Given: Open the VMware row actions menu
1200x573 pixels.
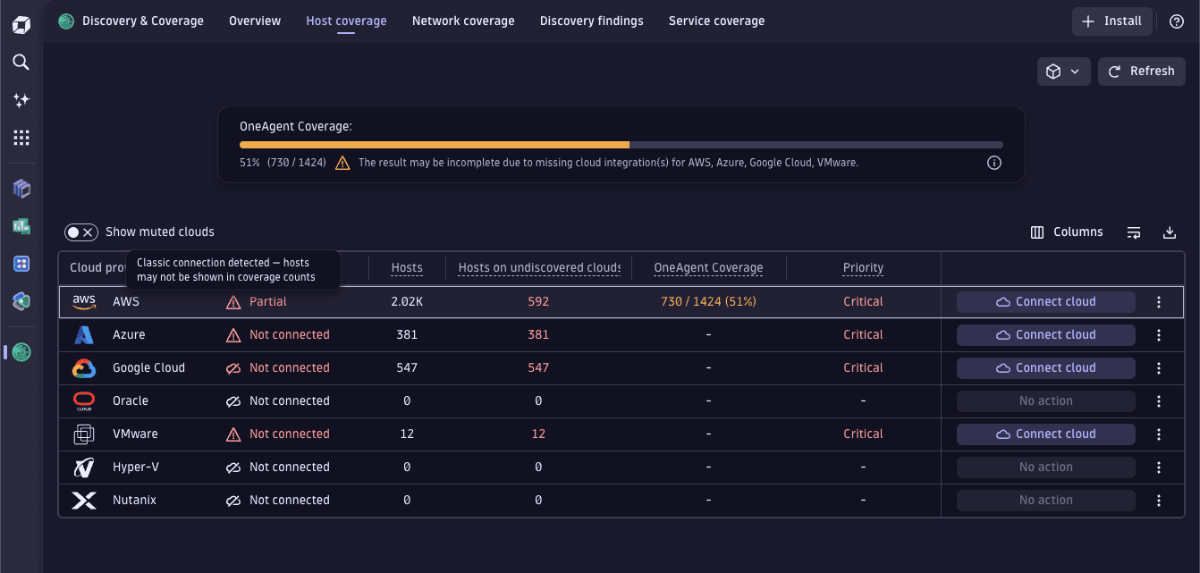Looking at the screenshot, I should pyautogui.click(x=1159, y=434).
